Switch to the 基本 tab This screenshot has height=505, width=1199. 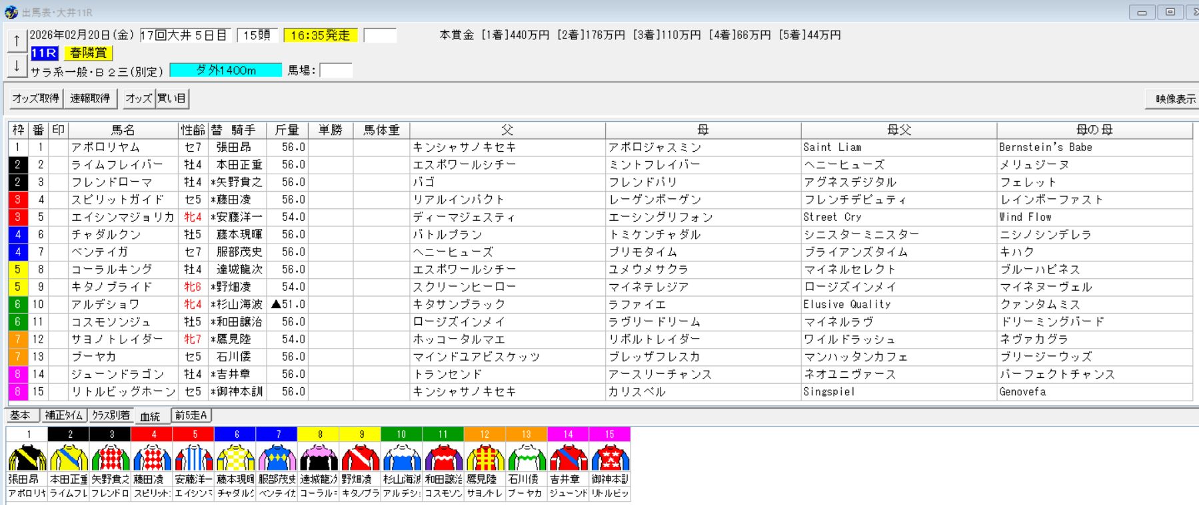pyautogui.click(x=21, y=416)
